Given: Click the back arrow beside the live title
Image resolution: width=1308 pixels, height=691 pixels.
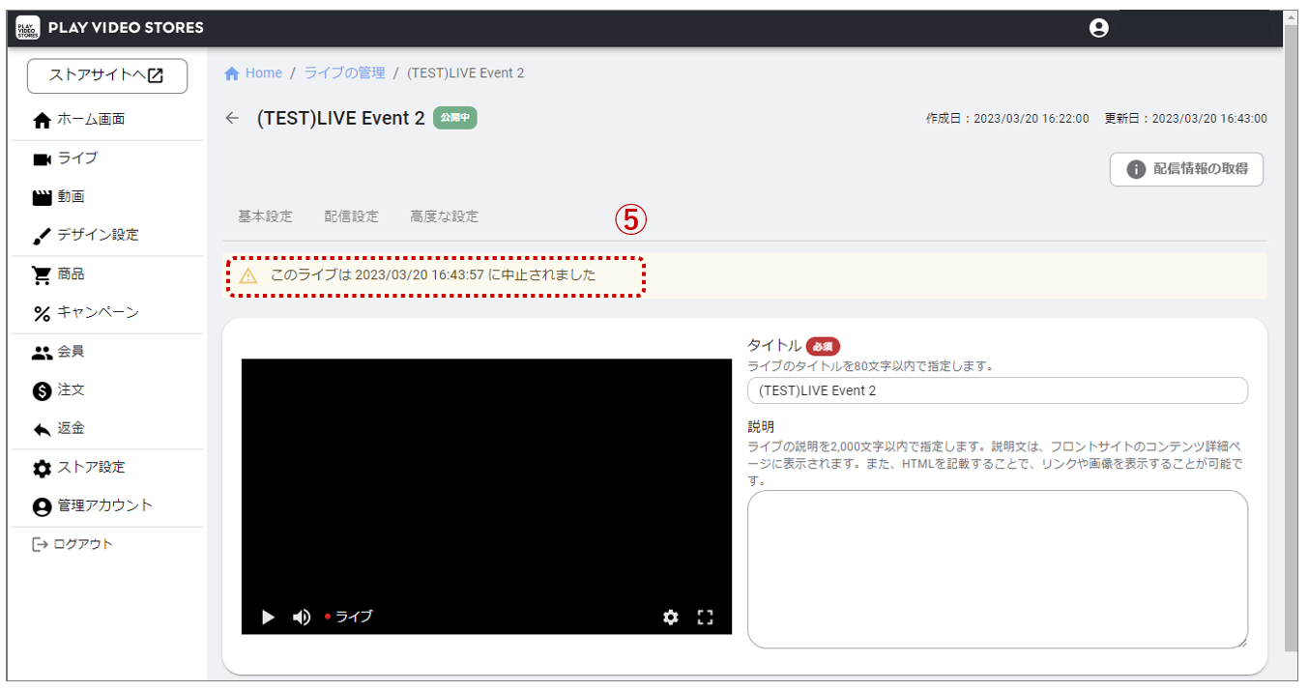Looking at the screenshot, I should tap(231, 117).
